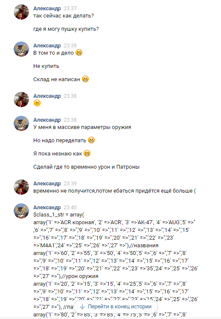221x319 pixels.
Task: Click Александр name at 23:40 code message
Action: [x=47, y=207]
